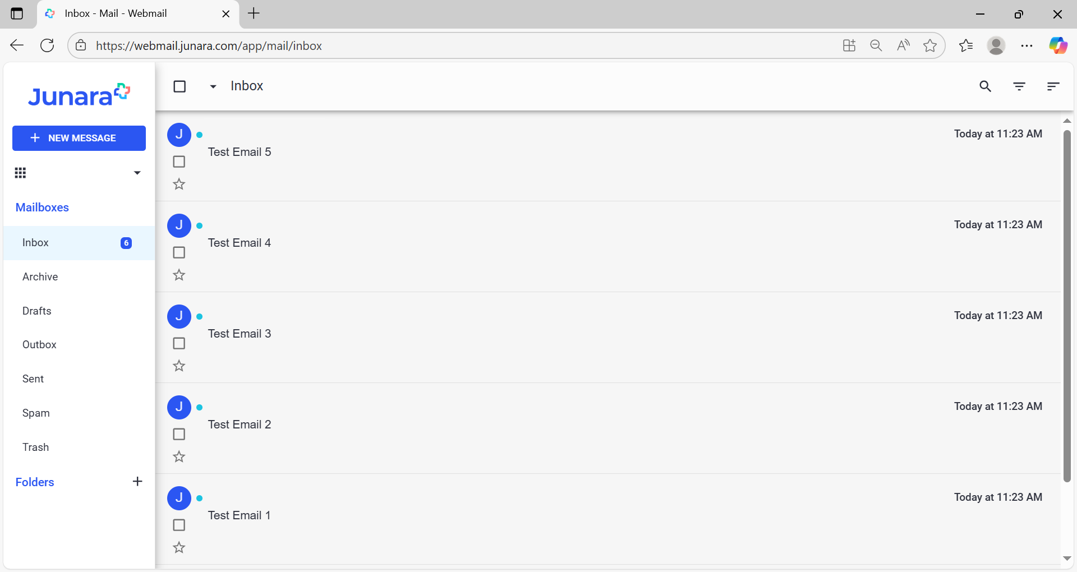Click the sender avatar on Test Email 1
1077x572 pixels.
[x=179, y=498]
